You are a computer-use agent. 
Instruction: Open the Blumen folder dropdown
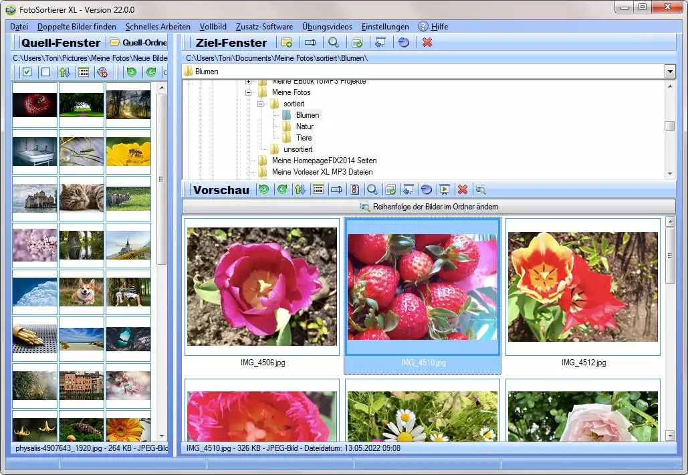(x=670, y=72)
